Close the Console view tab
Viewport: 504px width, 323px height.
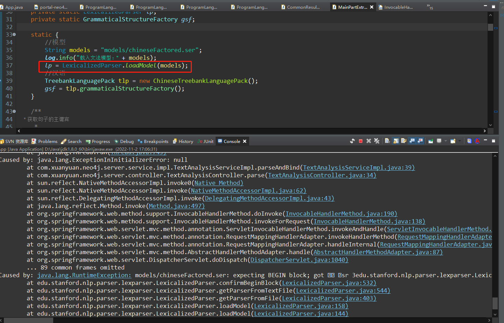pyautogui.click(x=245, y=141)
